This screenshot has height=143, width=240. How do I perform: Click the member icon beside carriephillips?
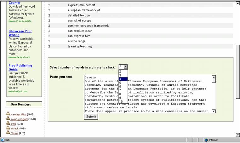click(8, 114)
